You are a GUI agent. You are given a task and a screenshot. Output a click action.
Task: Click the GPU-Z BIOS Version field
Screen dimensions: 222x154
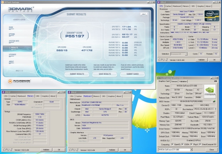pos(192,101)
